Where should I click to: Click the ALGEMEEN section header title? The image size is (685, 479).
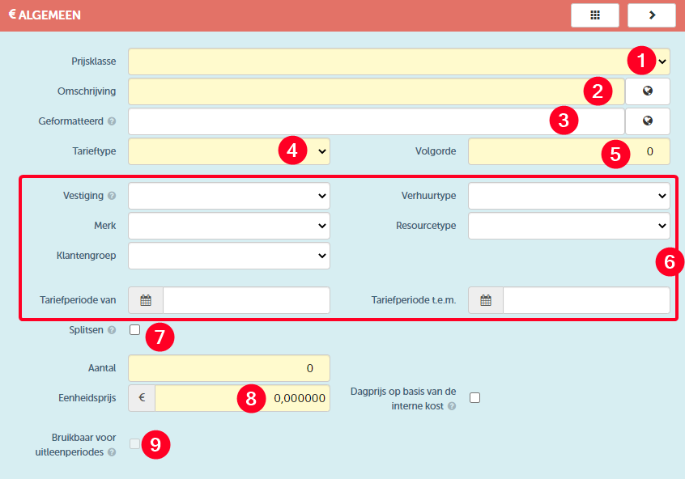(x=45, y=15)
